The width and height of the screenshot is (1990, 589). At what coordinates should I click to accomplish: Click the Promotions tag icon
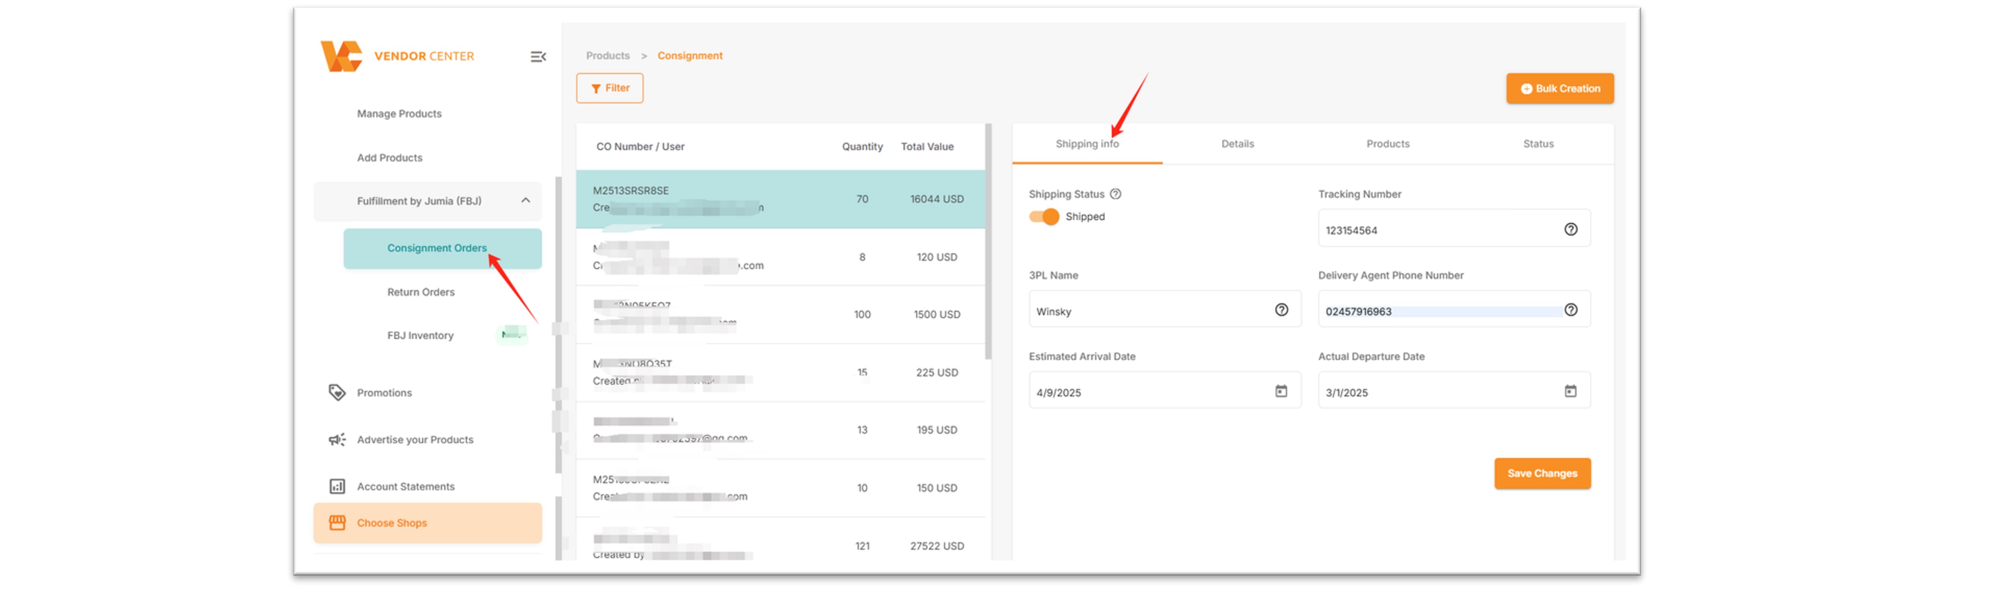(337, 393)
